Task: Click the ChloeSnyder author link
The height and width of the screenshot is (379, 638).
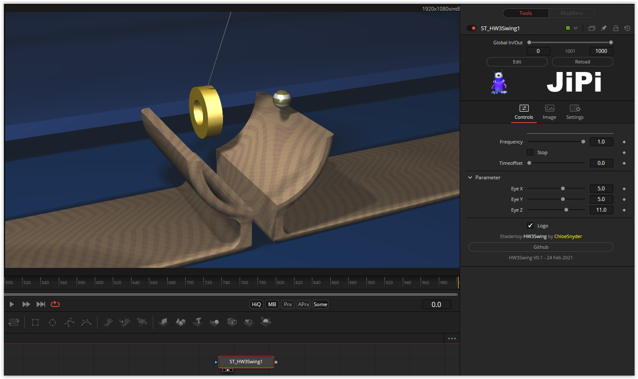Action: [568, 236]
